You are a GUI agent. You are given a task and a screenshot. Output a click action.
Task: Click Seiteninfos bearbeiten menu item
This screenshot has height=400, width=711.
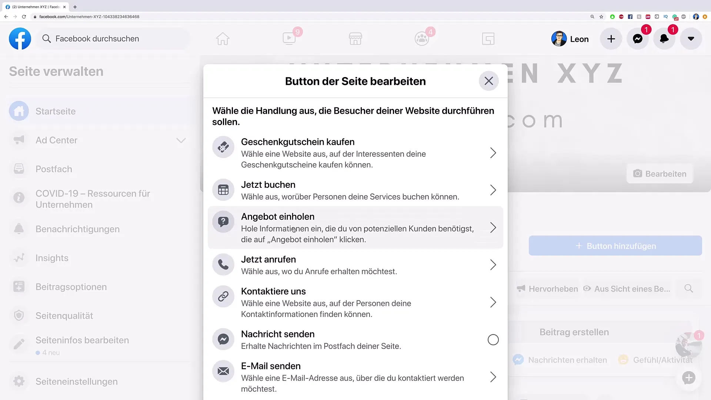tap(82, 339)
